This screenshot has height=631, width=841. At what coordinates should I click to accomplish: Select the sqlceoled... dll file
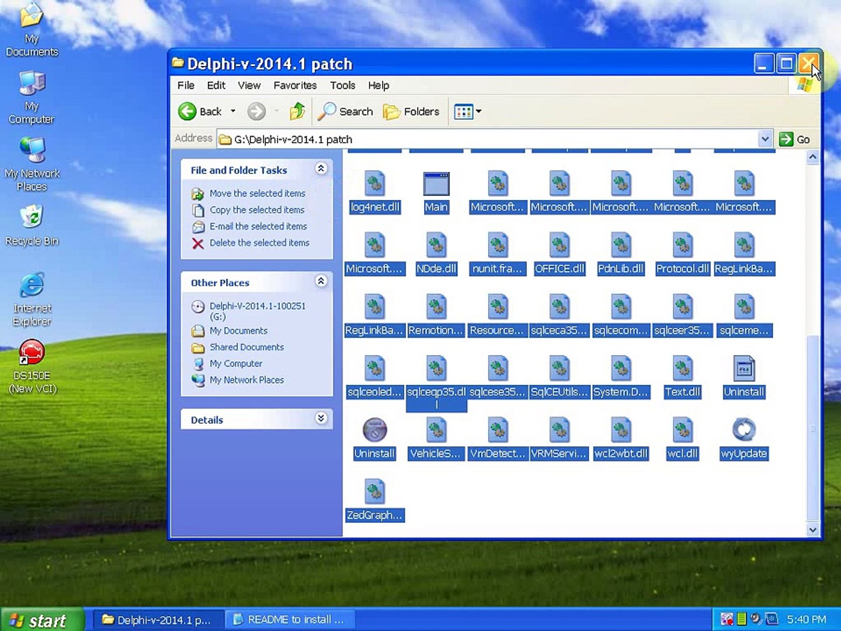[374, 377]
